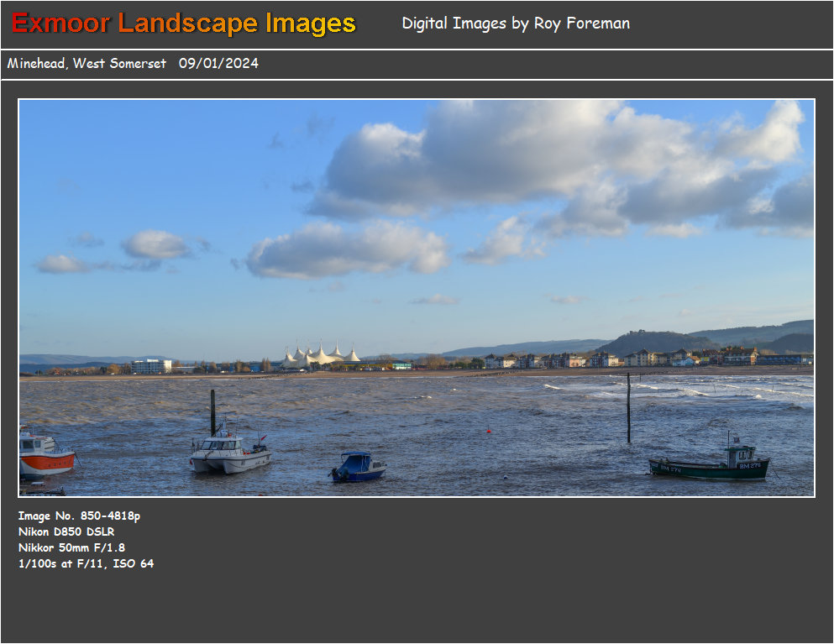Click the small blue boat in the photo
This screenshot has height=644, width=834.
(x=359, y=467)
